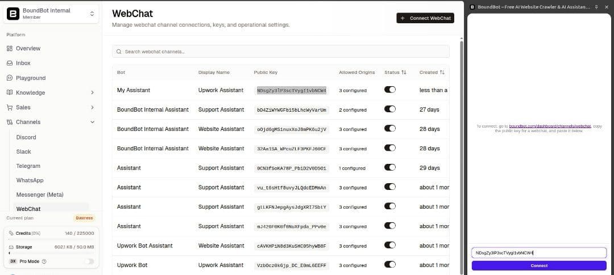Click public key bD4ZiWYWGFb15bLhcWyVarUm

point(291,110)
